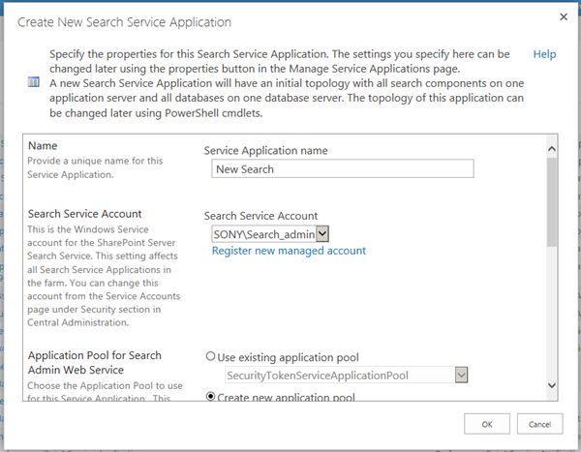The height and width of the screenshot is (452, 581).
Task: Click the scroll up arrow
Action: [x=551, y=149]
